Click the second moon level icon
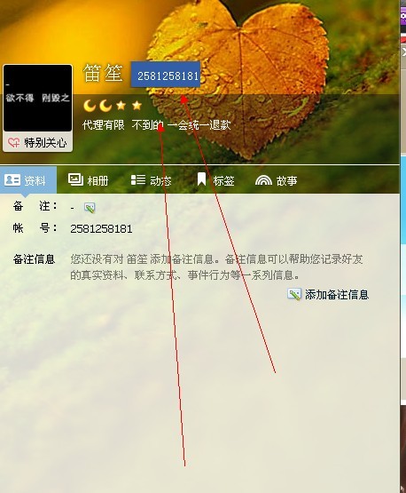The image size is (406, 493). point(105,106)
